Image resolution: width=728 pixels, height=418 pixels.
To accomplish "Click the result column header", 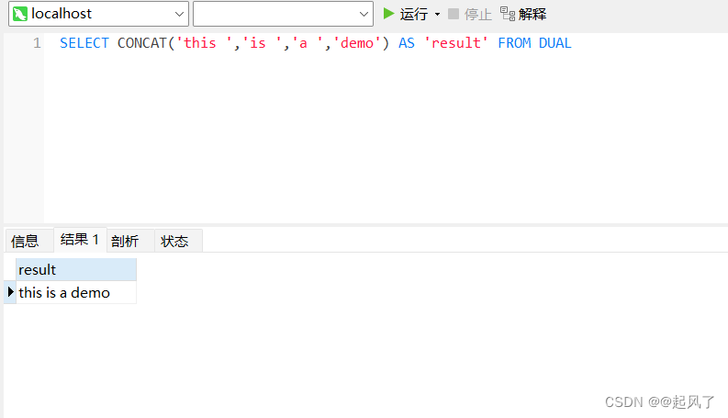I will [76, 270].
